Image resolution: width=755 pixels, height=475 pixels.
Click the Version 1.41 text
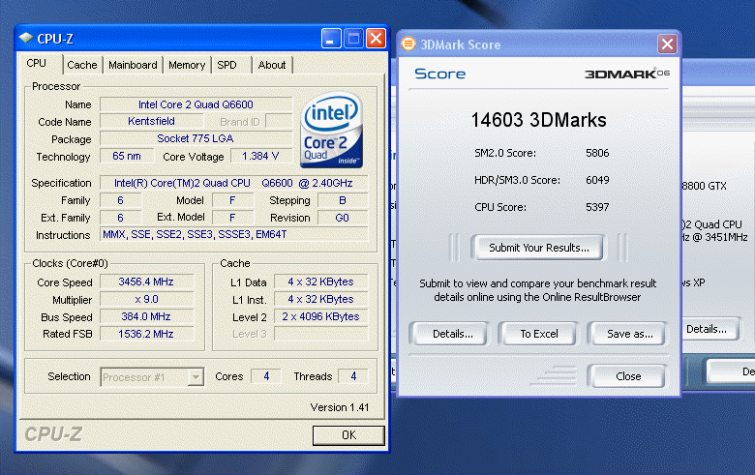click(x=340, y=407)
